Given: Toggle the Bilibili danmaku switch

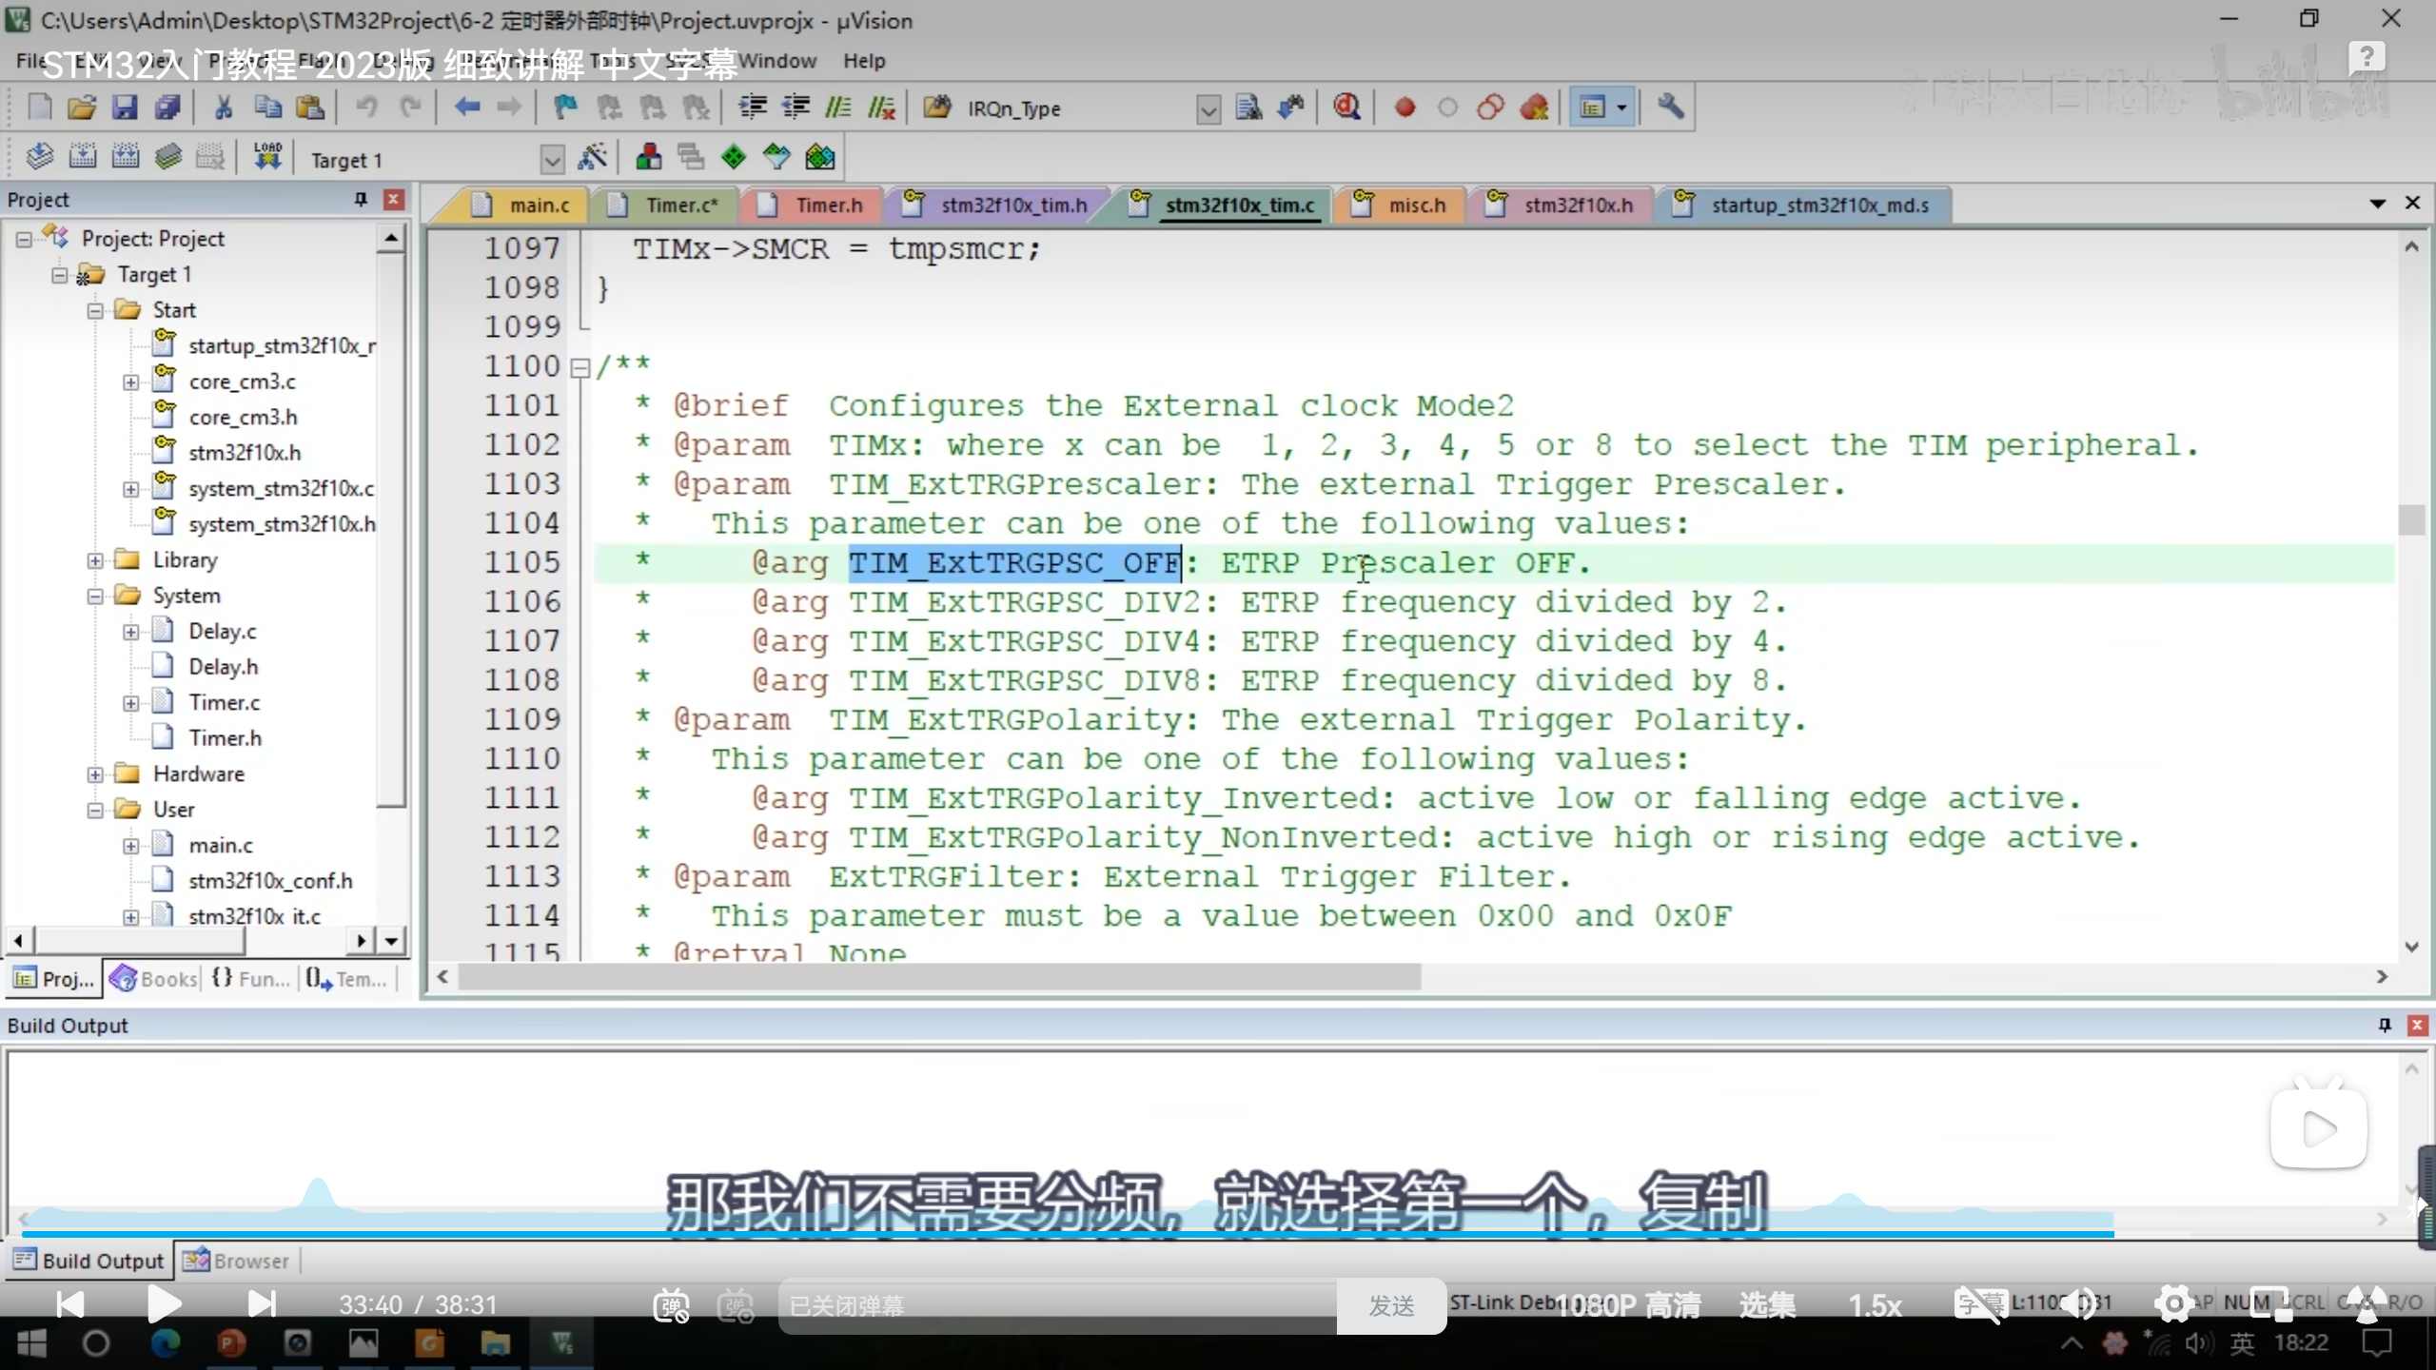Looking at the screenshot, I should [672, 1305].
